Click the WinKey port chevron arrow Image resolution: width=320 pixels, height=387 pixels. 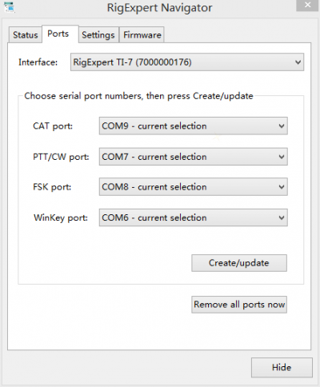[282, 217]
